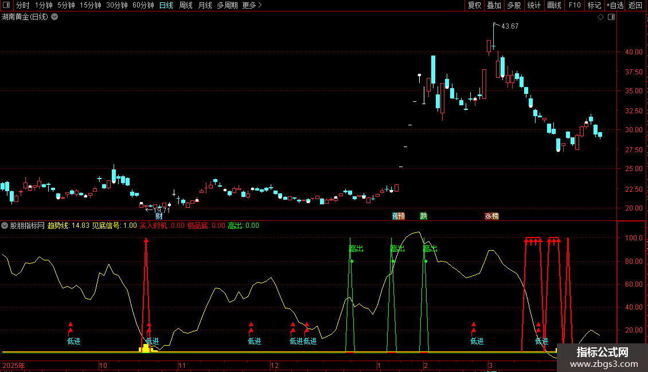Viewport: 648px width, 372px height.
Task: Expand the 更多 periods menu
Action: click(252, 5)
